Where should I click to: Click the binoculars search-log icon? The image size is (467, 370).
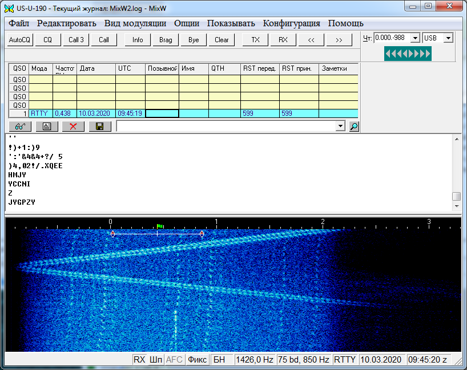pos(20,127)
